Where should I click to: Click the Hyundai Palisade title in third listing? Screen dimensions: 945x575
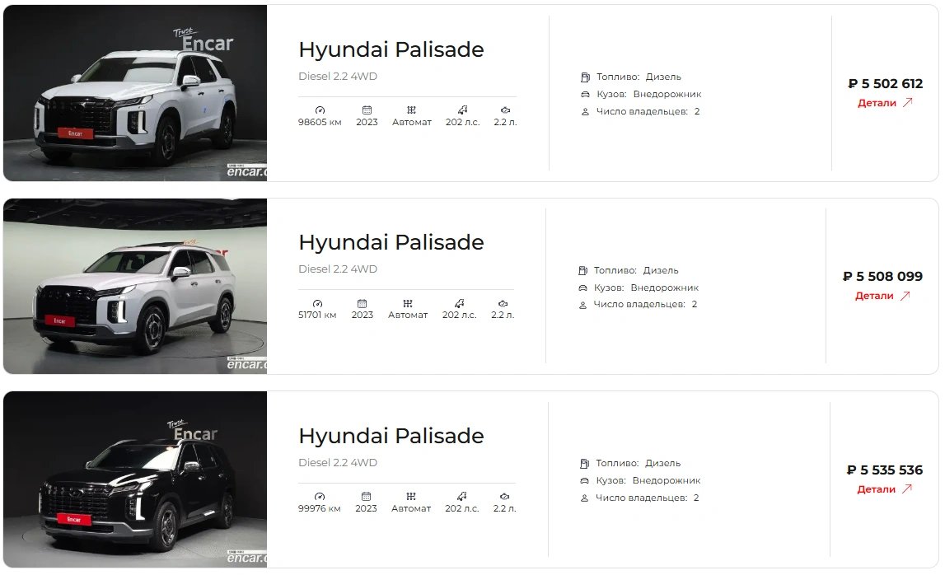click(391, 436)
